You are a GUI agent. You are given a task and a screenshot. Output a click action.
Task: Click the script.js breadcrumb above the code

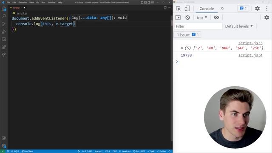pyautogui.click(x=20, y=13)
